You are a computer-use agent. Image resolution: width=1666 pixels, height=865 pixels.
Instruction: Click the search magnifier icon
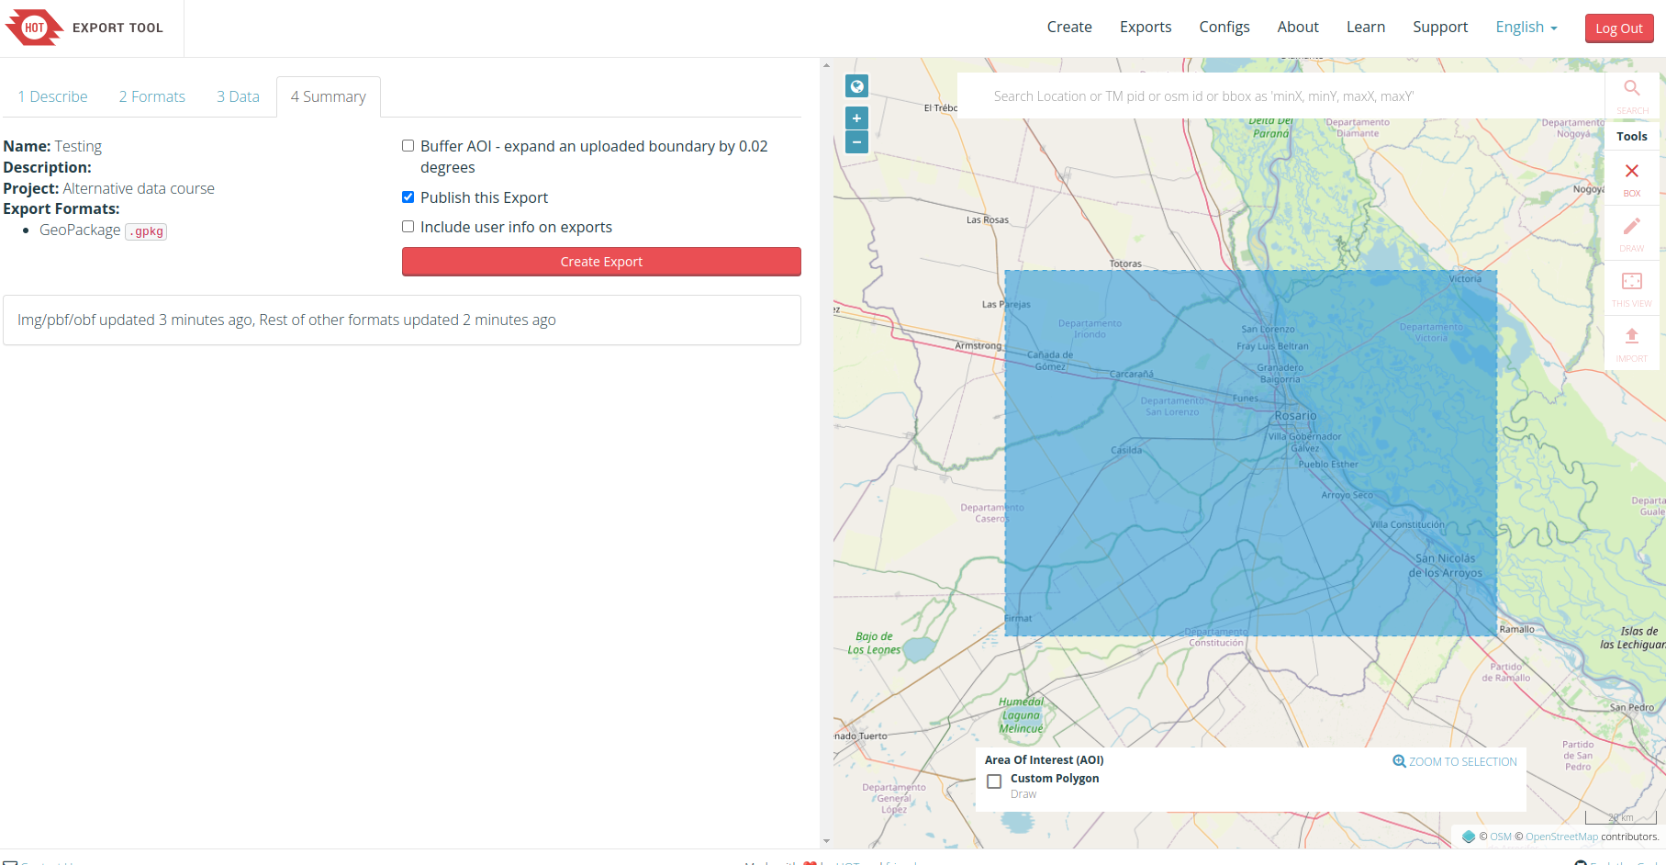click(x=1631, y=89)
